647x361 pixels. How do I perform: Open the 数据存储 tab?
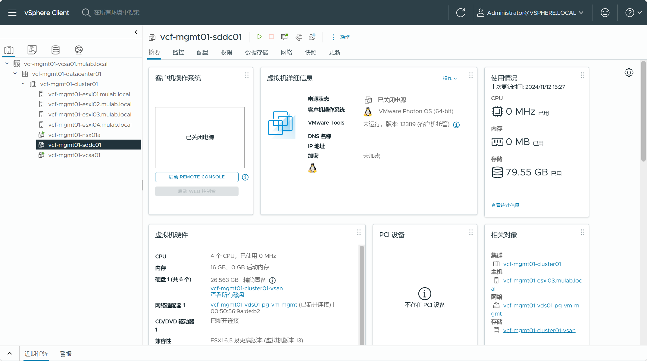pyautogui.click(x=257, y=52)
